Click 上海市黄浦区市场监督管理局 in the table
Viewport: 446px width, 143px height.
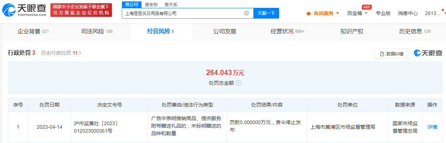pyautogui.click(x=343, y=127)
